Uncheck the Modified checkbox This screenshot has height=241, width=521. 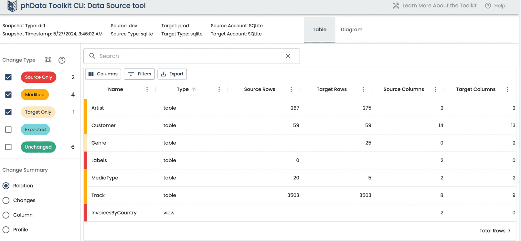pos(8,95)
